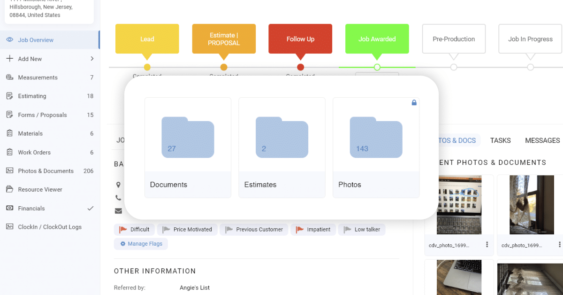Toggle the Impatient flag
The height and width of the screenshot is (295, 563).
click(x=313, y=229)
